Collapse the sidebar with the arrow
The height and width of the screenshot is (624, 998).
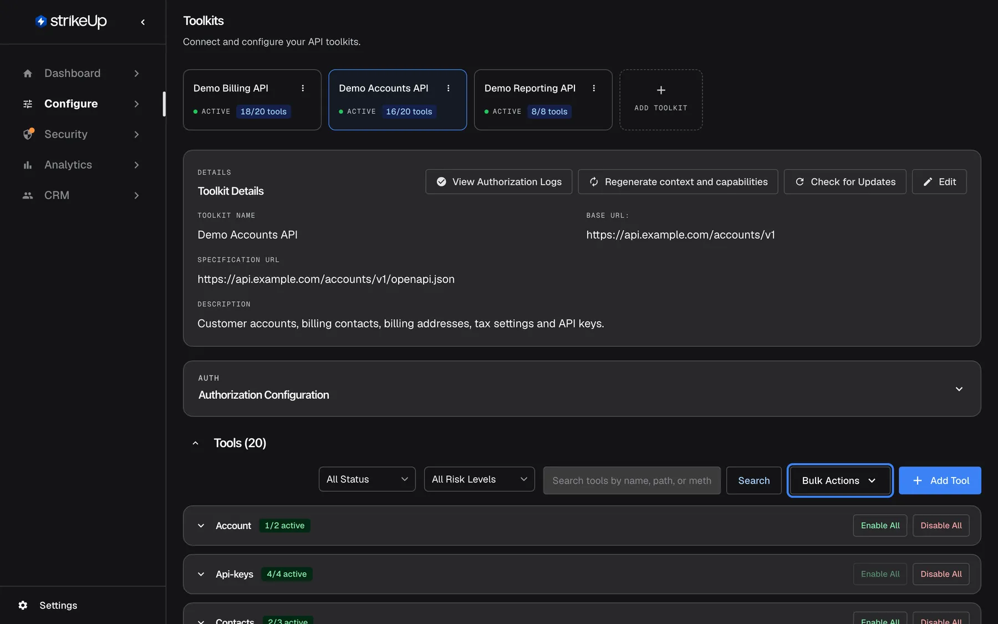pos(143,22)
